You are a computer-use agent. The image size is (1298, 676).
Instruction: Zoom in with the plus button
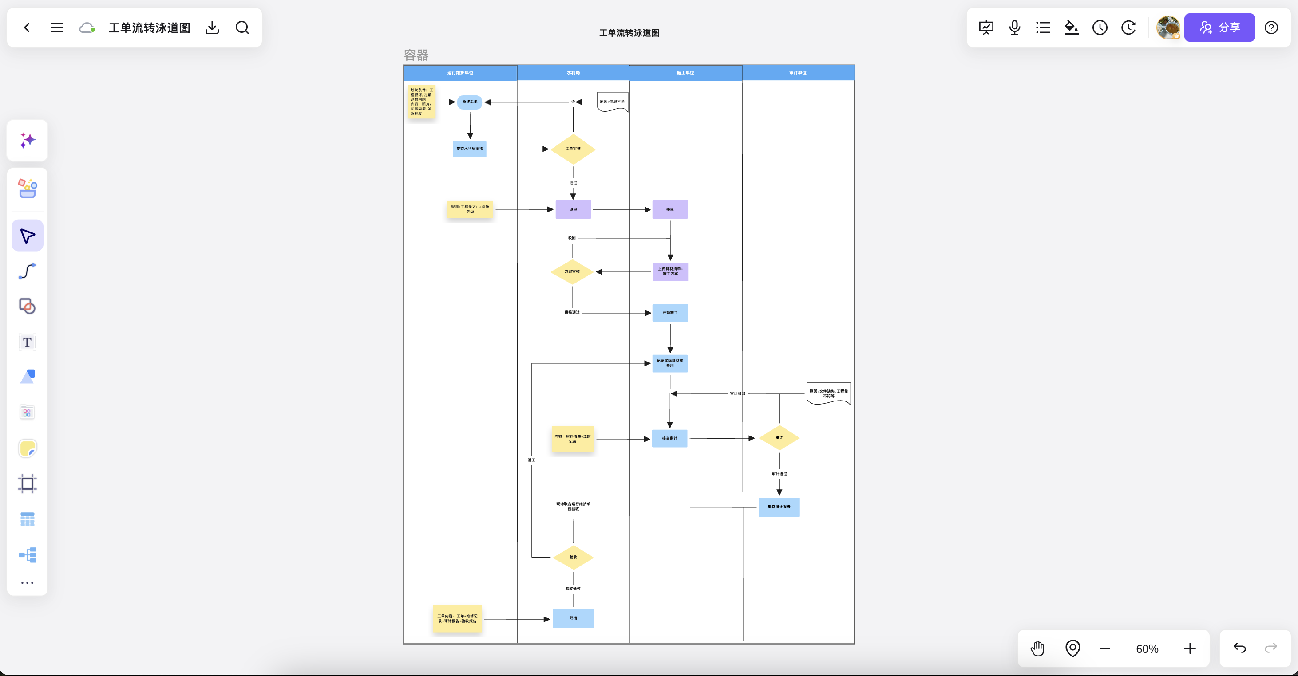tap(1190, 648)
